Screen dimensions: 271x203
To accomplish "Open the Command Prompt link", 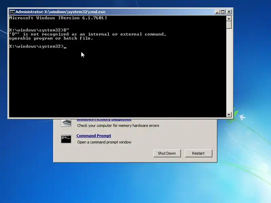I will click(x=94, y=136).
